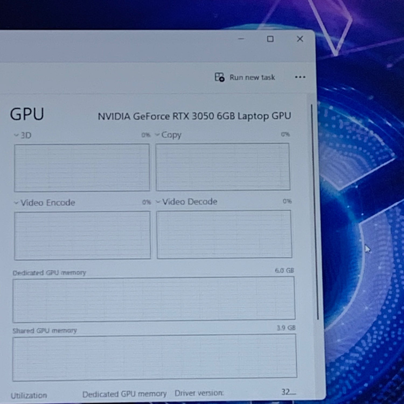Click the Copy usage graph
This screenshot has height=404, width=404.
click(x=223, y=167)
